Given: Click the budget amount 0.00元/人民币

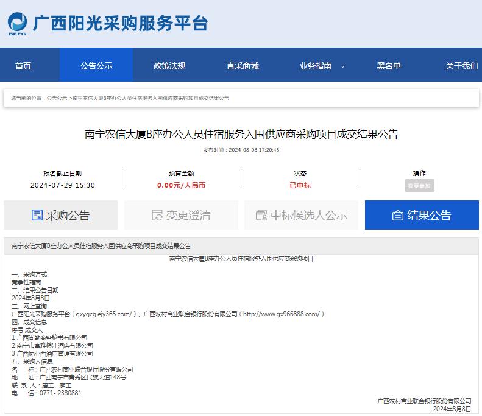Looking at the screenshot, I should tap(181, 185).
